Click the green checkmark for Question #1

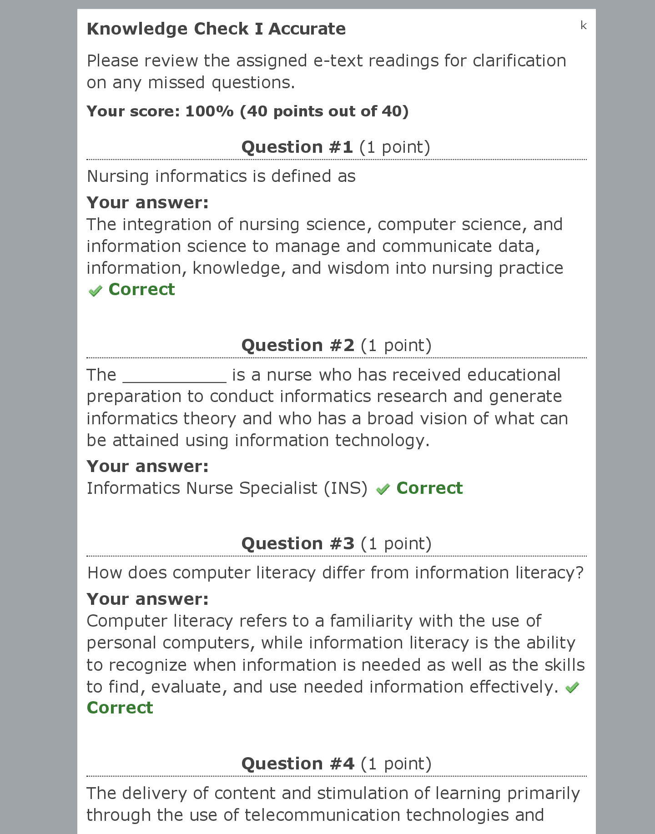pos(96,291)
